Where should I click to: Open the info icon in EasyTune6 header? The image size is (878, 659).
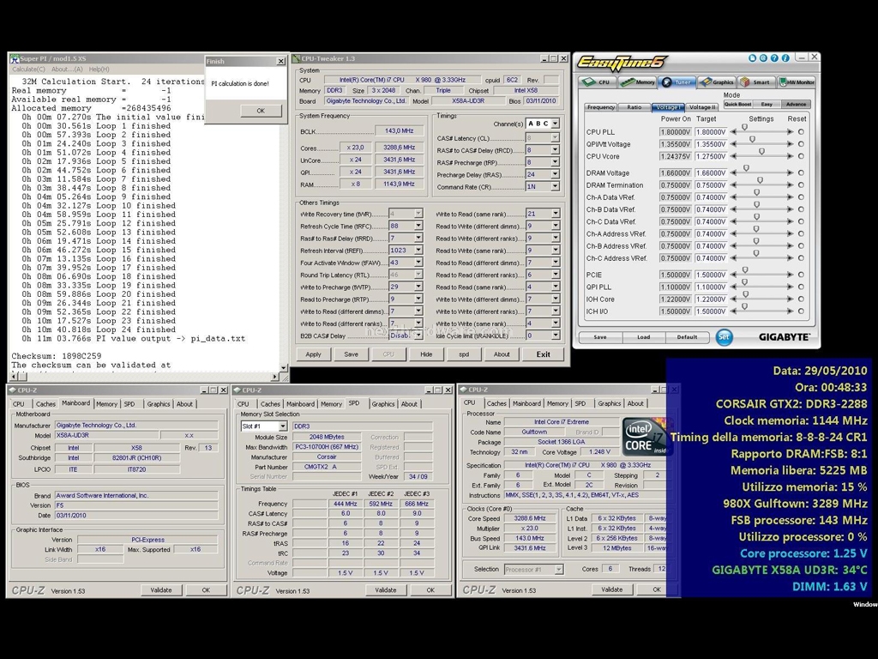pyautogui.click(x=785, y=58)
